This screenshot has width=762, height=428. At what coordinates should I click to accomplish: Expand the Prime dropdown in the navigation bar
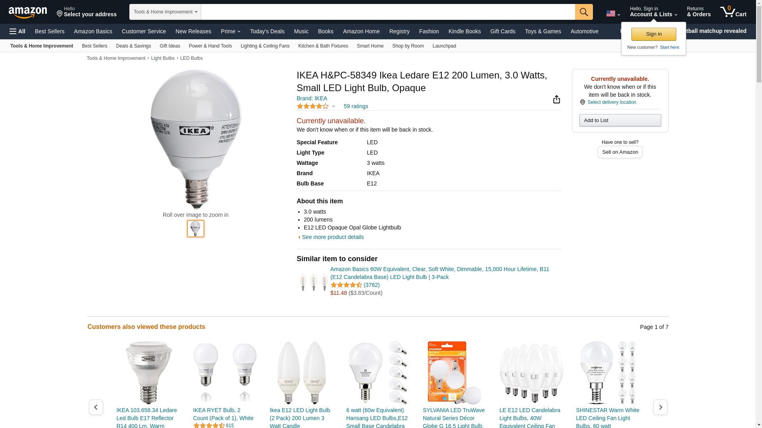click(231, 31)
